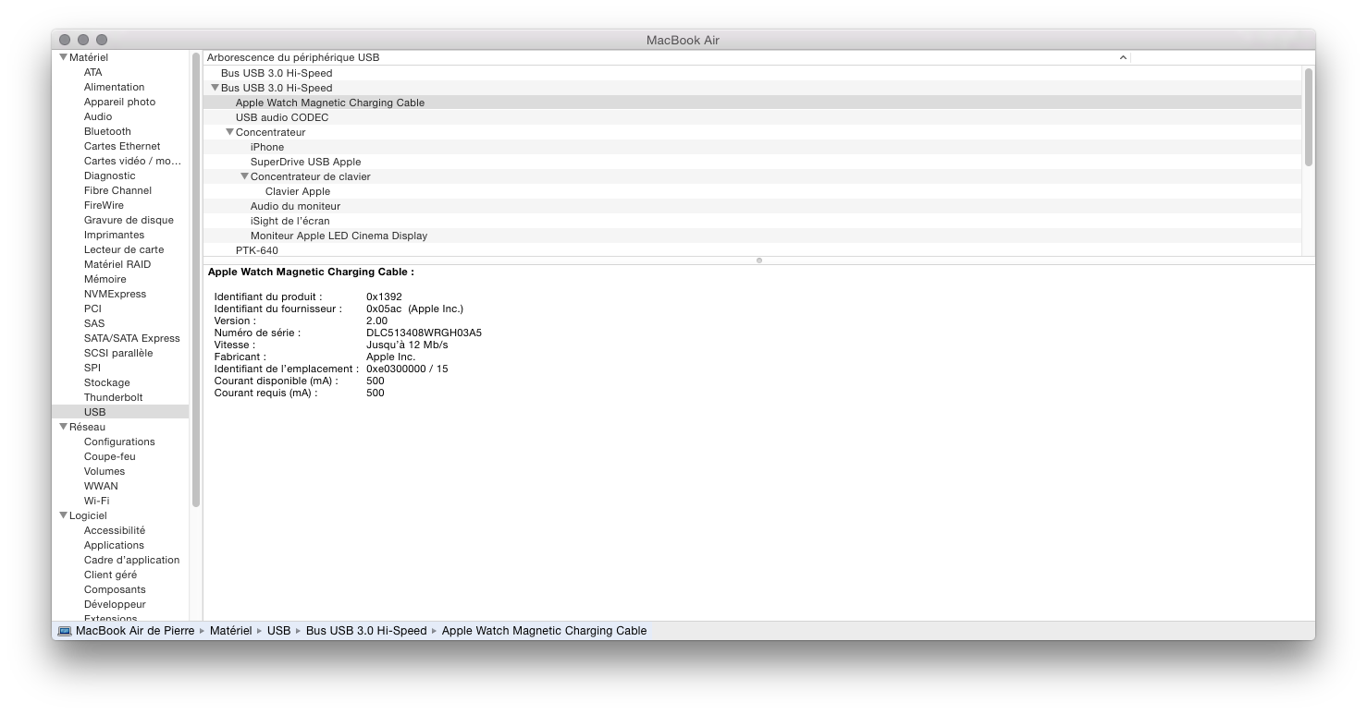This screenshot has width=1367, height=714.
Task: Click Bus USB 3.0 Hi-Speed in path bar
Action: click(x=366, y=631)
